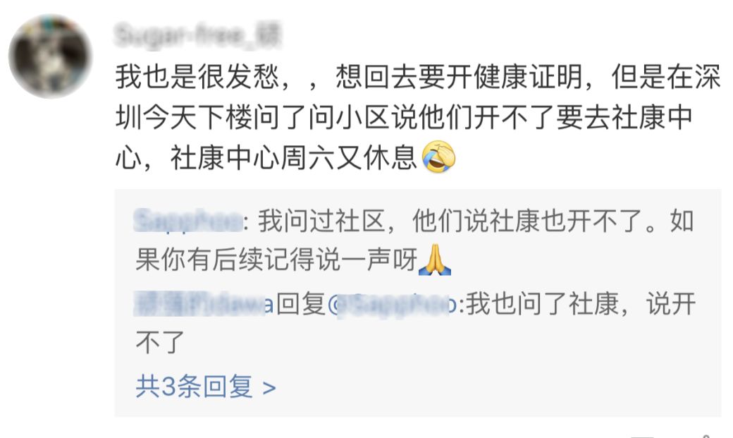The width and height of the screenshot is (733, 438).
Task: Tap the comment line starting 圳今天下楼问了问小区
Action: [404, 117]
